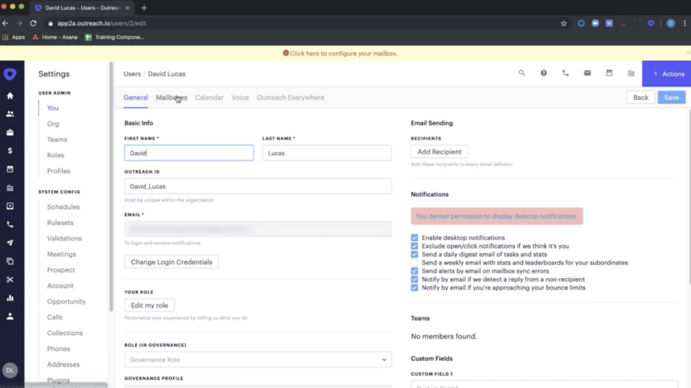Open the inbox tray icon in sidebar

coord(9,206)
